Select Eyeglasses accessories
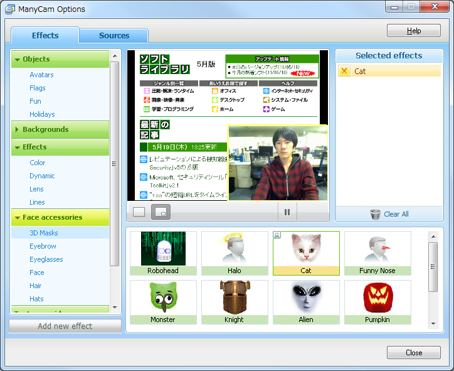Viewport: 454px width, 371px height. click(46, 259)
